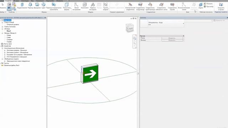
Task: Add an Электрический соединитель connector
Action: tap(130, 6)
